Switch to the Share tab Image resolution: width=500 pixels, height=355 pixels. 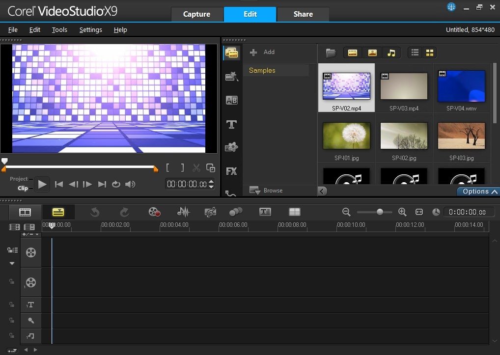(x=303, y=14)
